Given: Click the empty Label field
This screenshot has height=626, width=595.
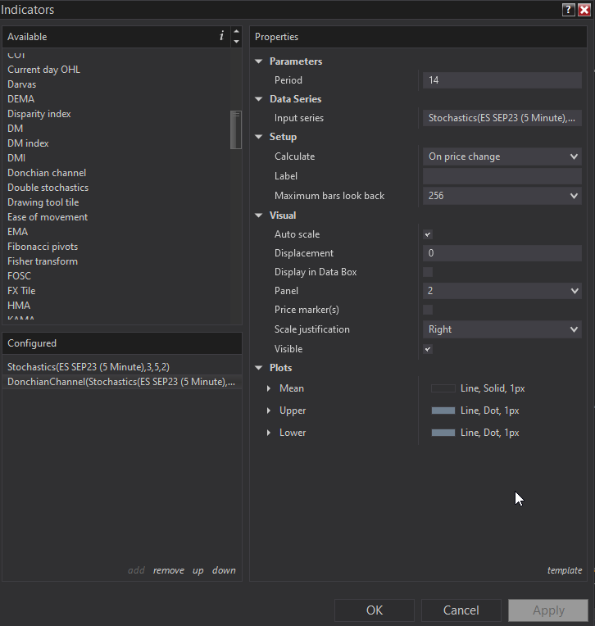Looking at the screenshot, I should point(502,176).
